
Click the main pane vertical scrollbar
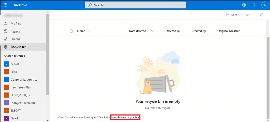coord(268,77)
